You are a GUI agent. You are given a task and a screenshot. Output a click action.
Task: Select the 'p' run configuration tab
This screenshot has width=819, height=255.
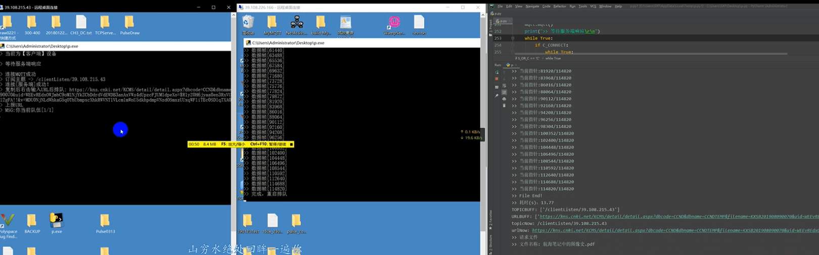(511, 65)
